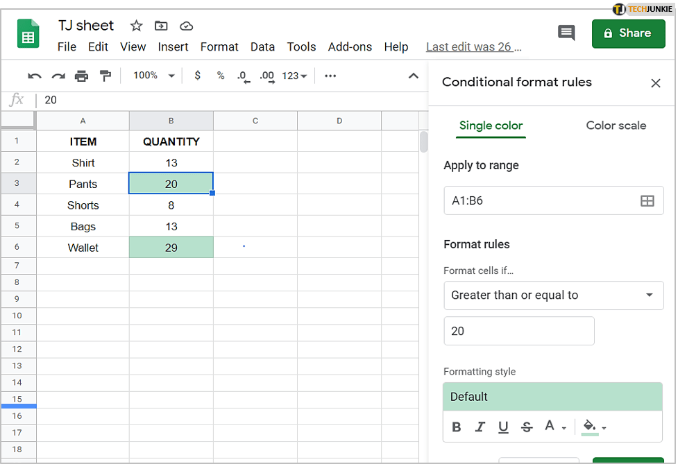Toggle strikethrough in formatting style
678x464 pixels.
(527, 427)
